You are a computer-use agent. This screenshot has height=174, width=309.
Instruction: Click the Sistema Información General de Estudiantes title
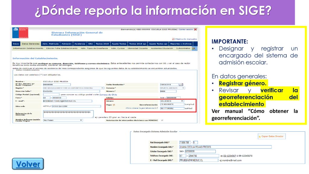tap(77, 34)
